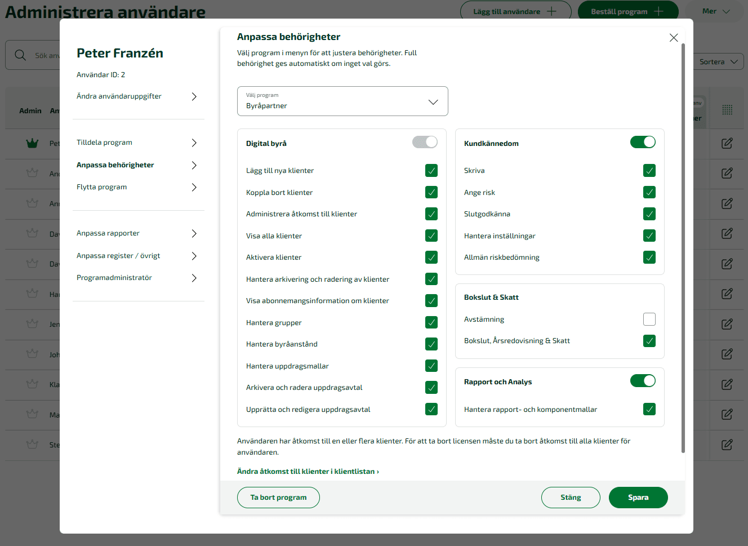This screenshot has width=748, height=546.
Task: Click the Spara button
Action: tap(638, 498)
